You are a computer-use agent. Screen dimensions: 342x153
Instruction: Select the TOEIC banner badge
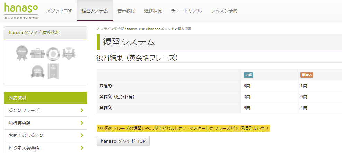pos(53,71)
